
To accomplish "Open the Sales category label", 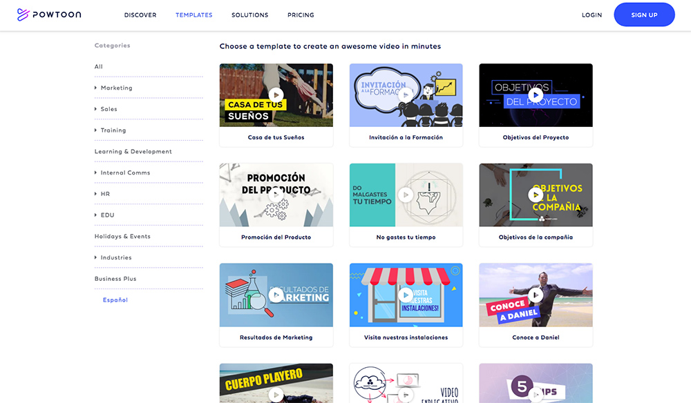I will pos(109,109).
